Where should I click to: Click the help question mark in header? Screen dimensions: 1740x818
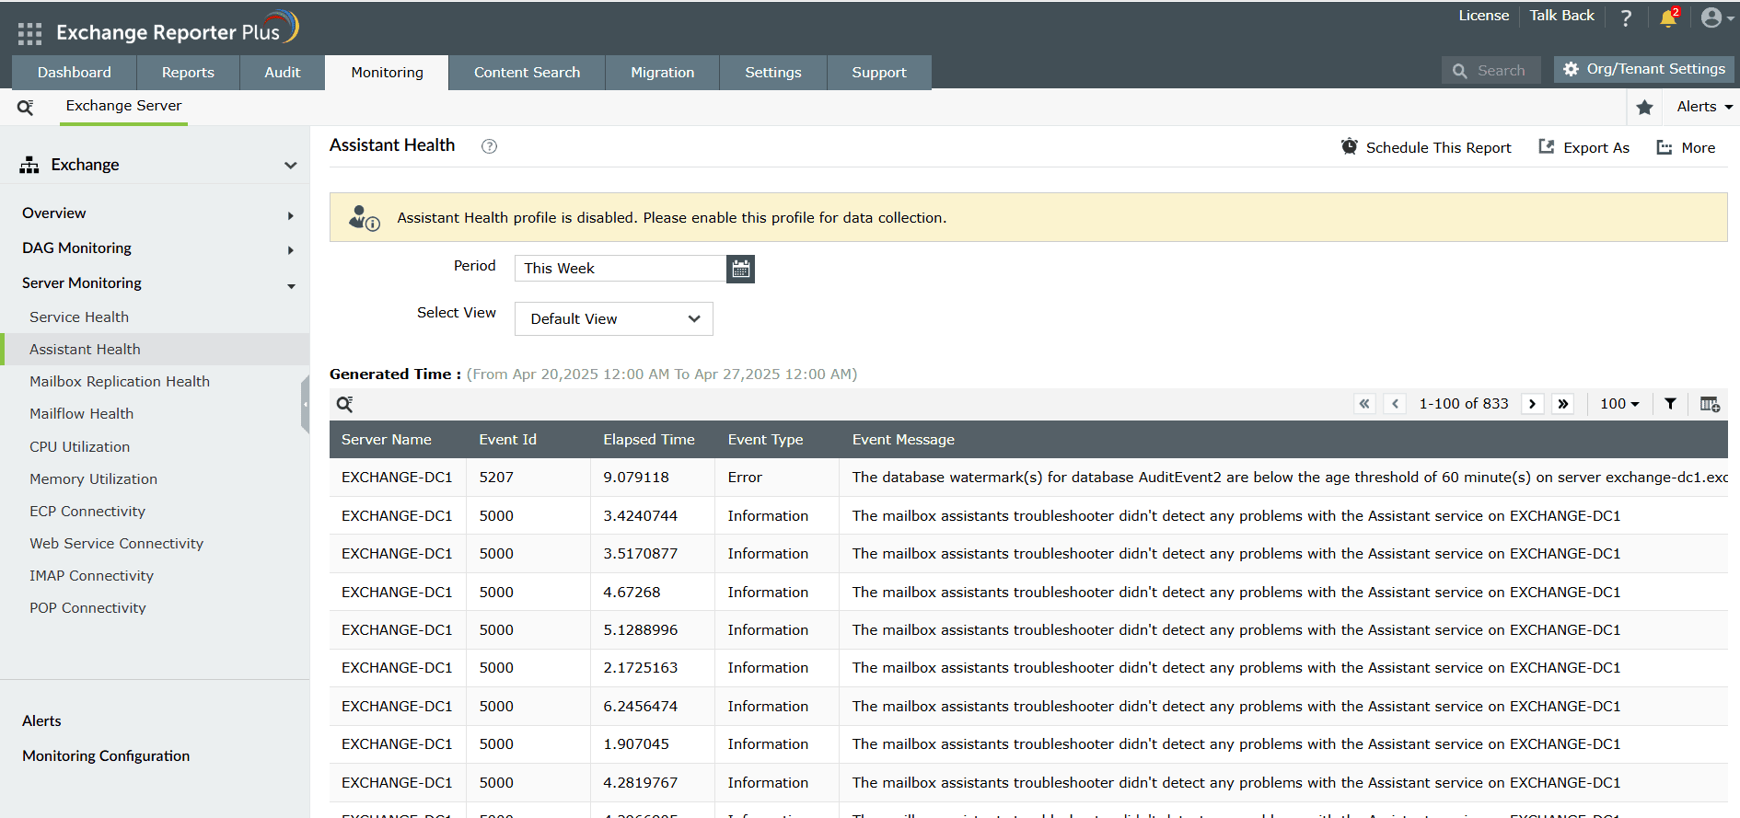tap(1626, 18)
